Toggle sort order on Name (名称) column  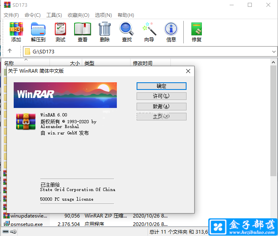point(26,63)
